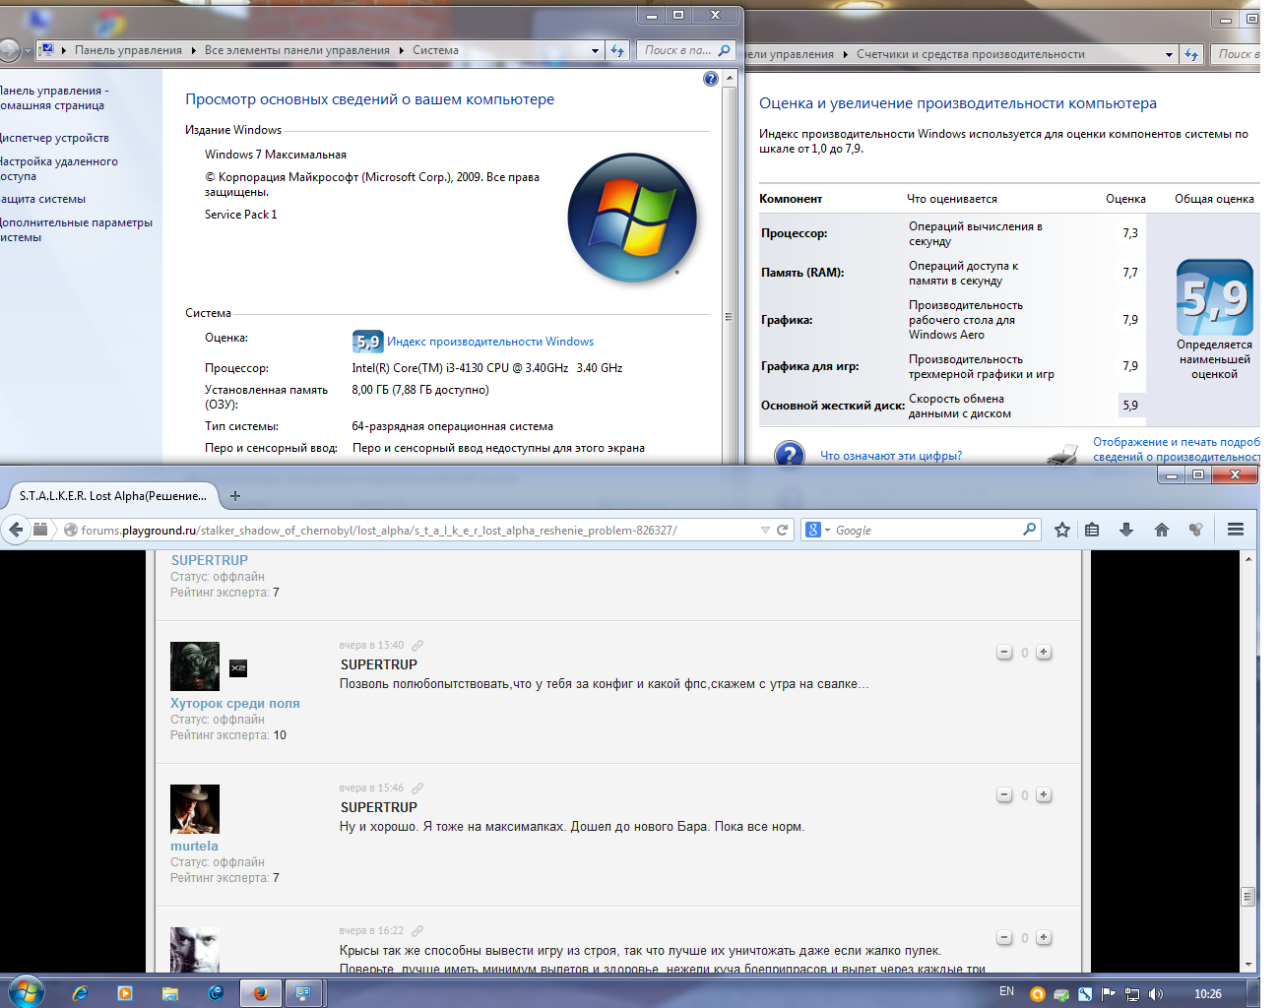The height and width of the screenshot is (1008, 1279).
Task: Switch to Firefox on the taskbar
Action: click(x=260, y=993)
